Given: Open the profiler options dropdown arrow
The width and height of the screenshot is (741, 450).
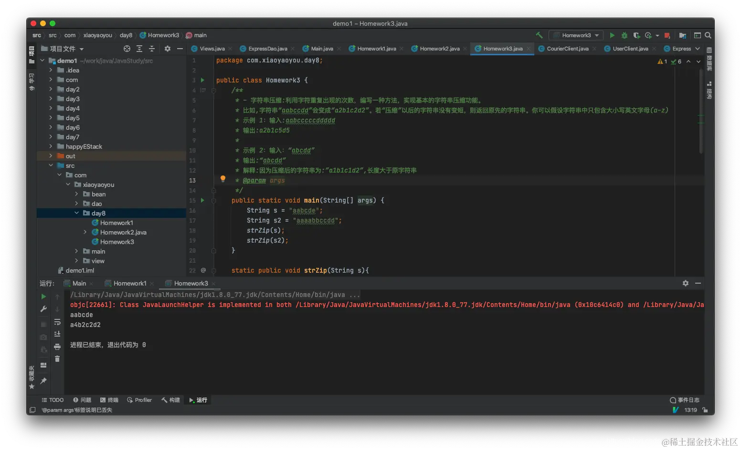Looking at the screenshot, I should point(657,36).
